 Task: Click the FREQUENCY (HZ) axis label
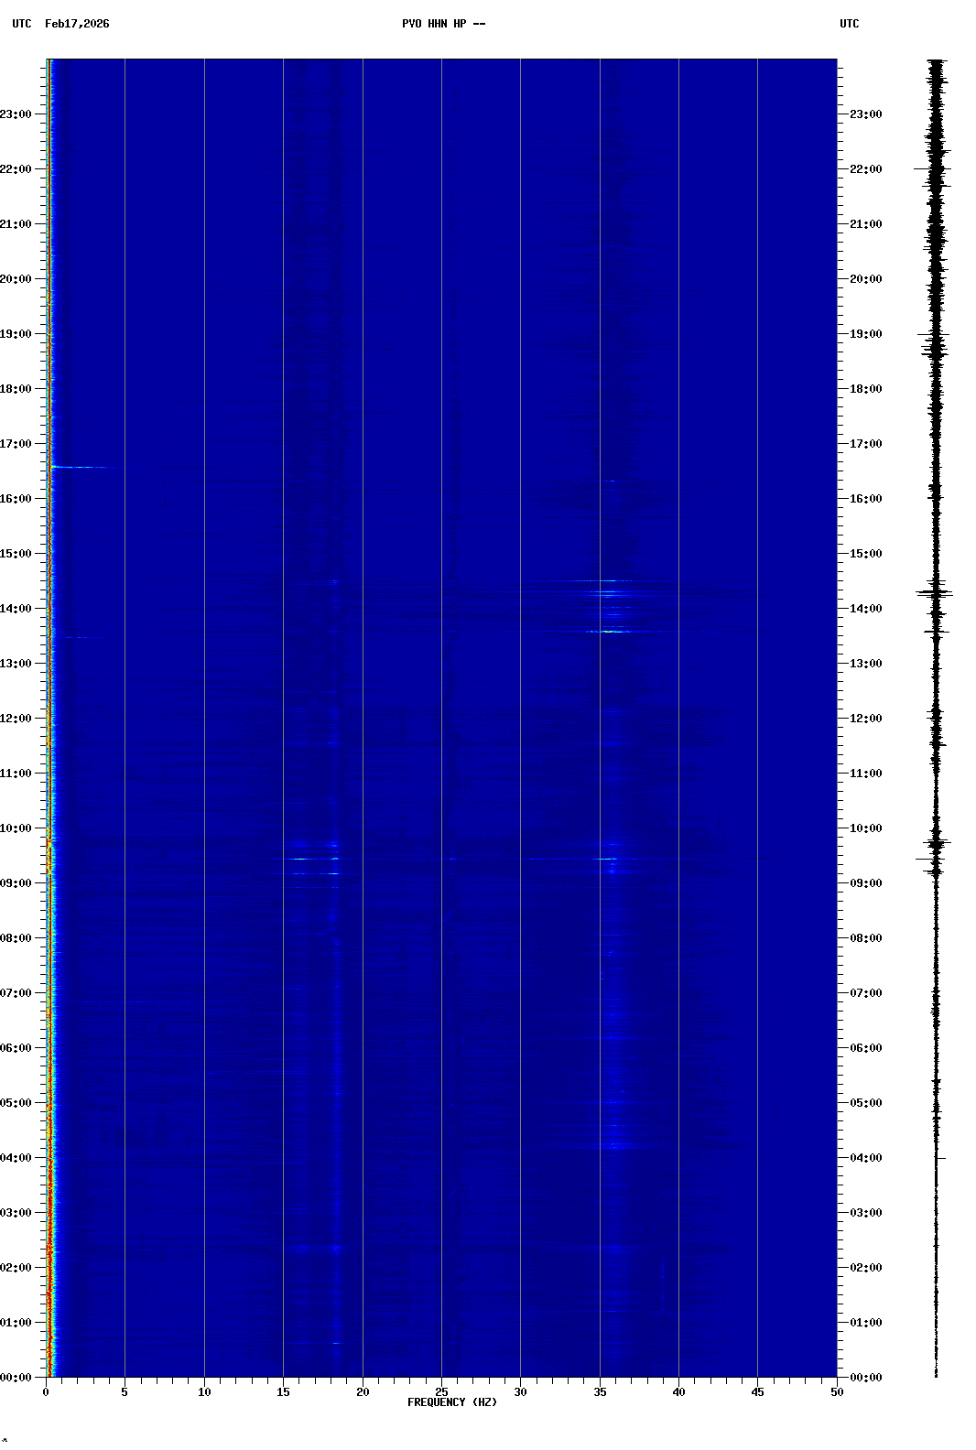pos(452,1402)
